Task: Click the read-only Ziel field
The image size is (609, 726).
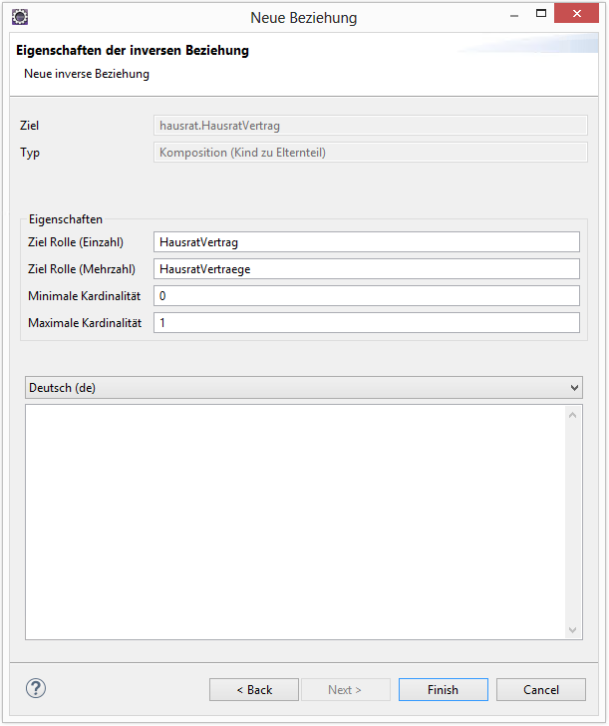Action: [368, 126]
